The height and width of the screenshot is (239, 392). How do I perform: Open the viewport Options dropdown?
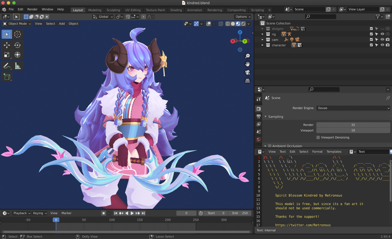(243, 17)
